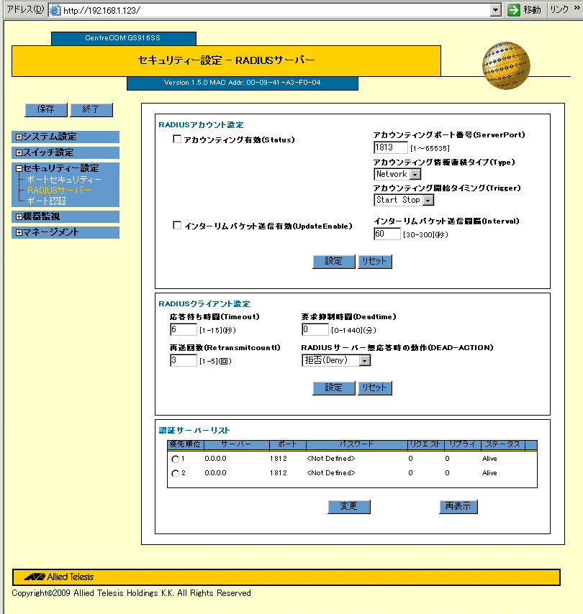
Task: Open the ポート認証 menu item
Action: point(46,201)
